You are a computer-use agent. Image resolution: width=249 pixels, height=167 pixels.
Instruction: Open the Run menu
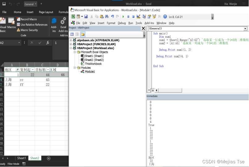(x=131, y=23)
